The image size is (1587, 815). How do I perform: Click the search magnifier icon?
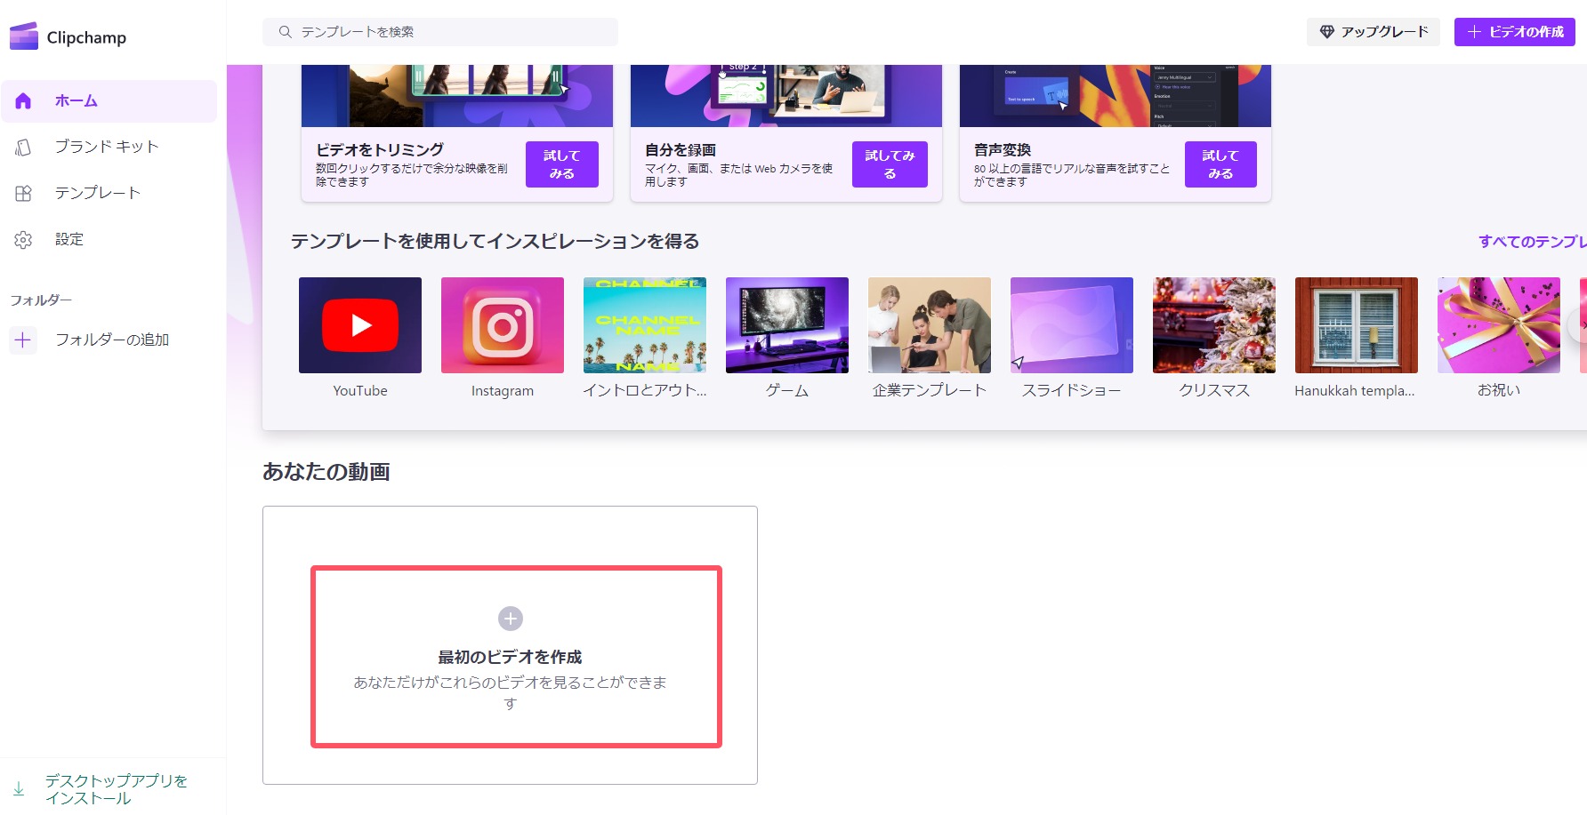coord(286,32)
